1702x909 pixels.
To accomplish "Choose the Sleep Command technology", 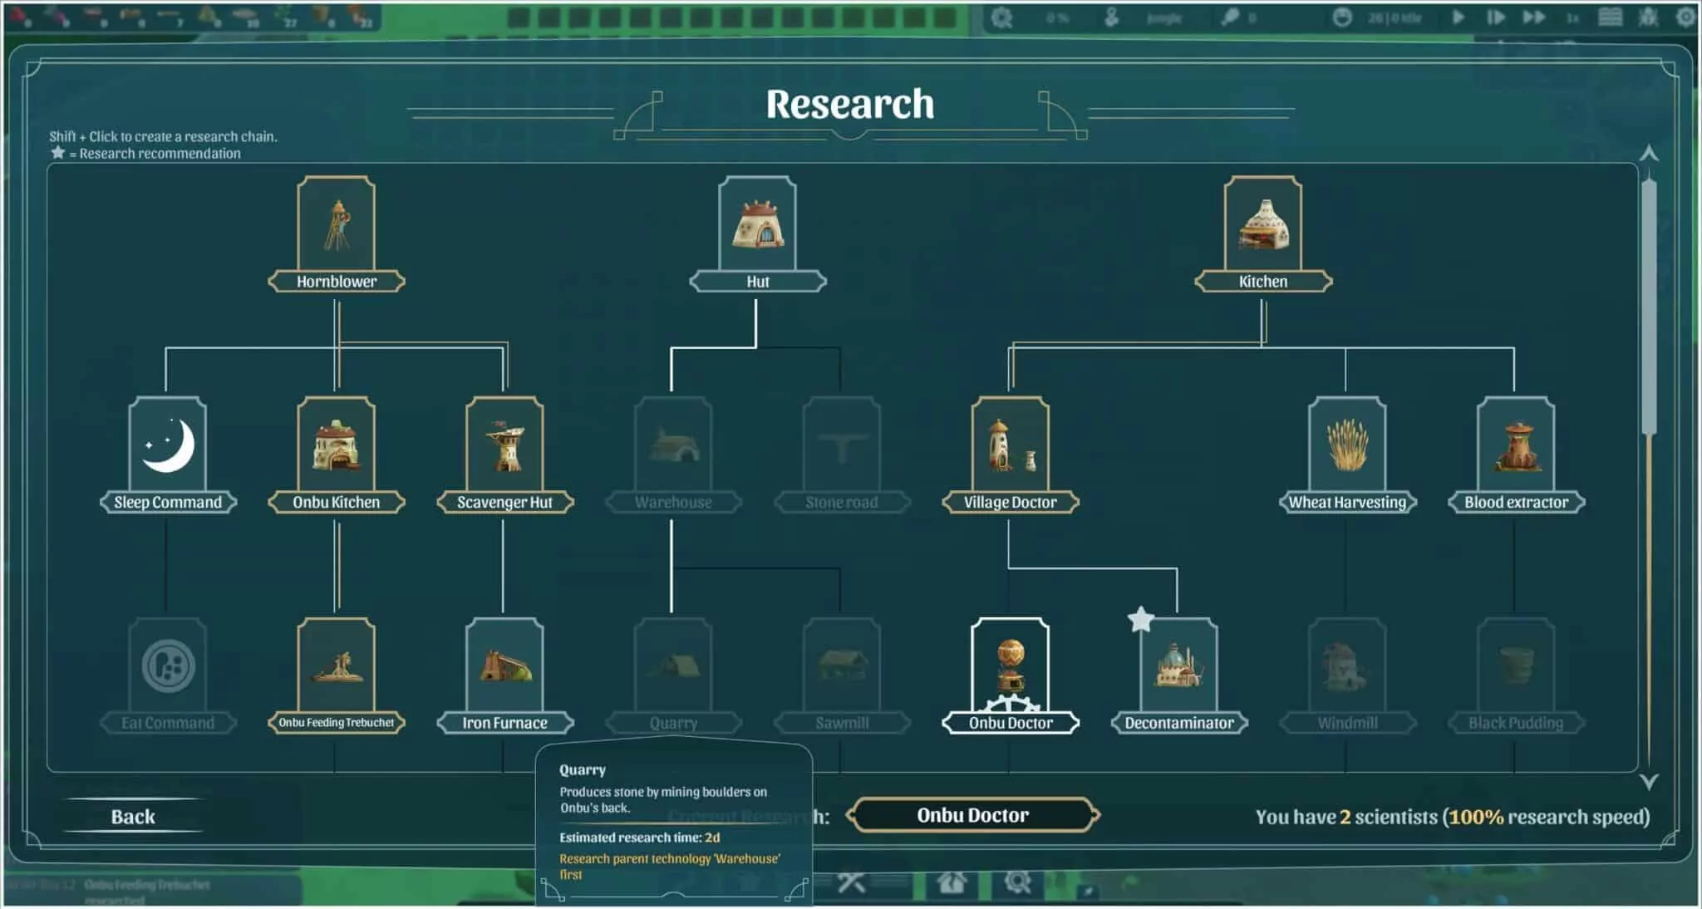I will pos(168,455).
